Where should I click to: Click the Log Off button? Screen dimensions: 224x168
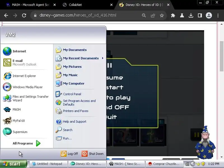(69, 154)
